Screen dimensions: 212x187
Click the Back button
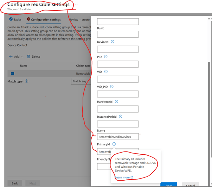[x=15, y=183]
